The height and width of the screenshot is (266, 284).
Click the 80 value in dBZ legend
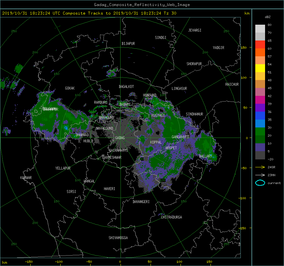pos(269,25)
